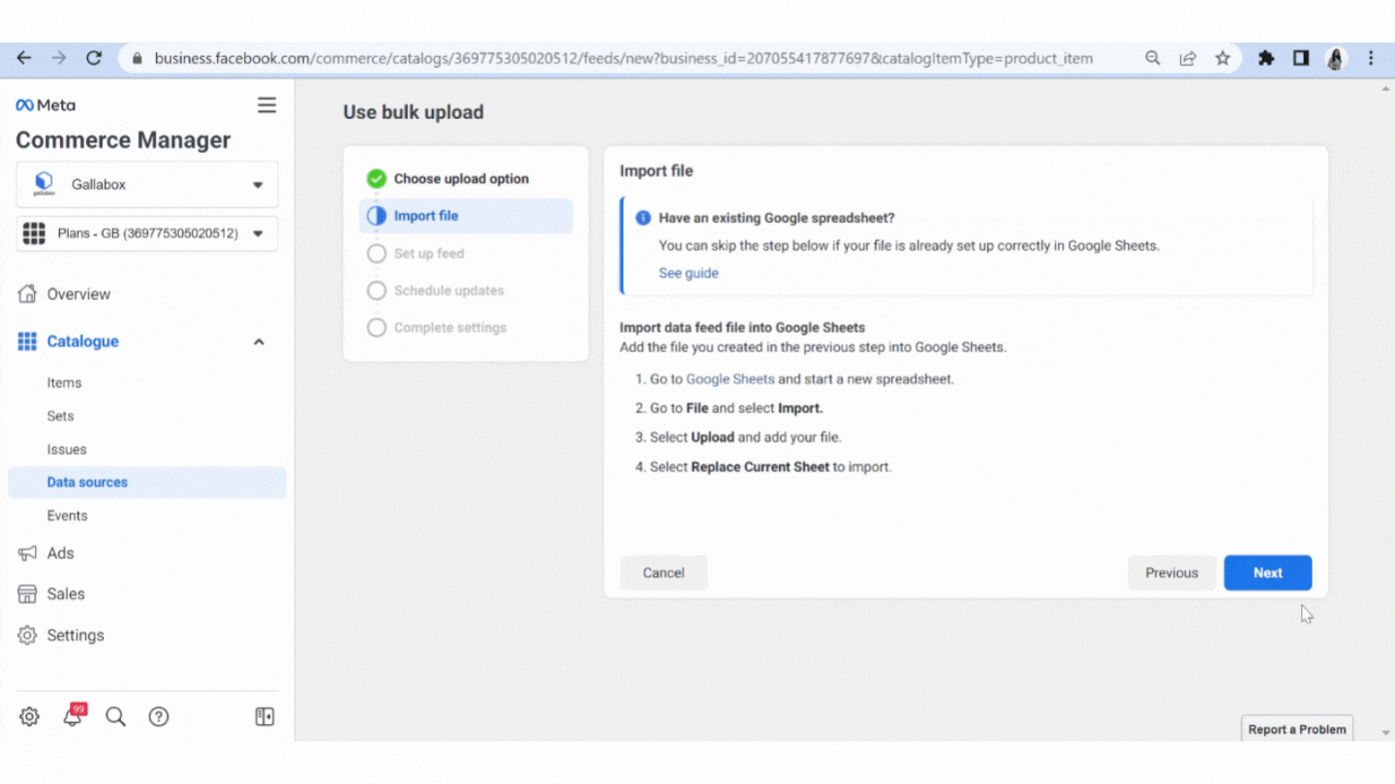Click the browser address bar URL
Screen dimensions: 1395x784
(x=624, y=58)
